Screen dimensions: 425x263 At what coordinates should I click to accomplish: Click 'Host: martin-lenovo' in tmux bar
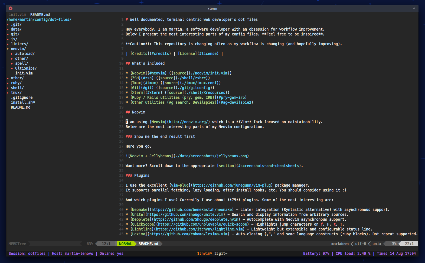tap(73, 254)
